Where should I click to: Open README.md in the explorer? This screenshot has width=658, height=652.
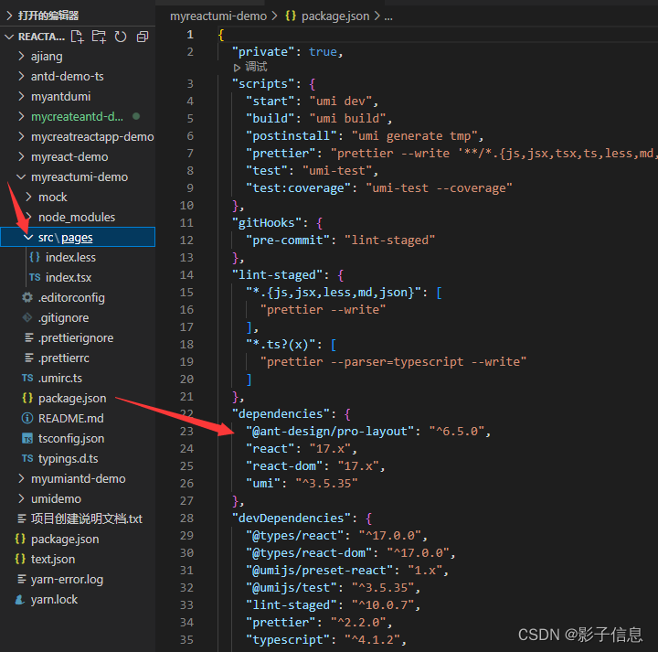[x=70, y=419]
